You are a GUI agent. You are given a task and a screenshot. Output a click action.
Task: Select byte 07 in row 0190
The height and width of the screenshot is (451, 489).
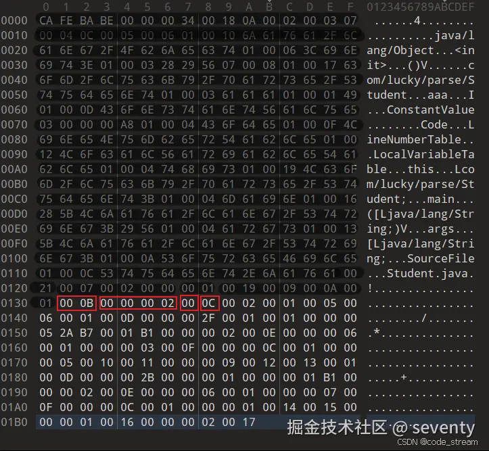pos(330,392)
